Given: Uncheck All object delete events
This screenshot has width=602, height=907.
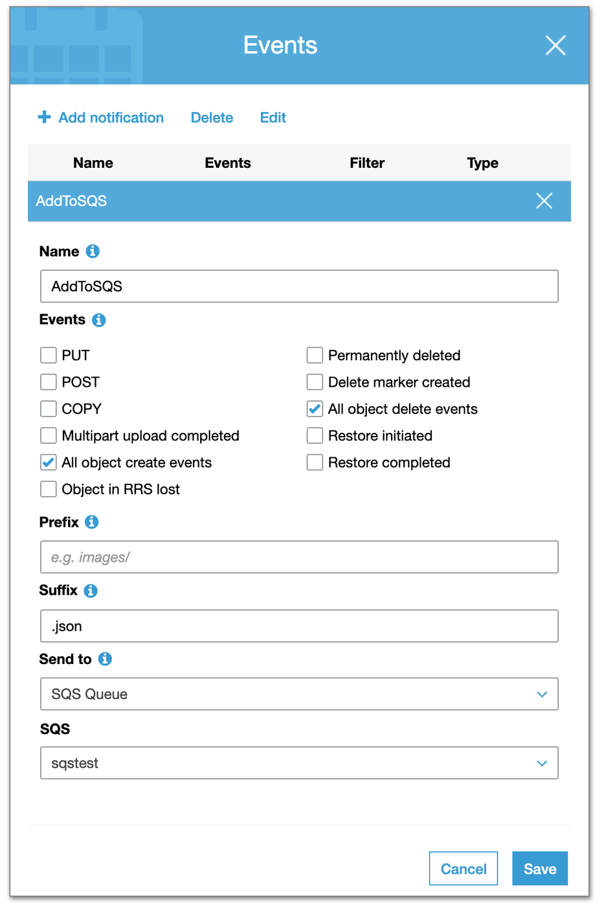Looking at the screenshot, I should click(315, 409).
